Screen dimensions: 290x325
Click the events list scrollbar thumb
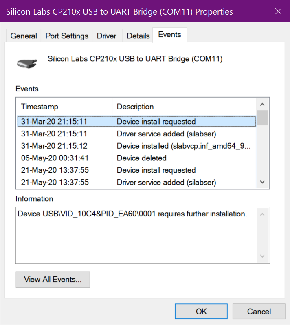[x=263, y=118]
